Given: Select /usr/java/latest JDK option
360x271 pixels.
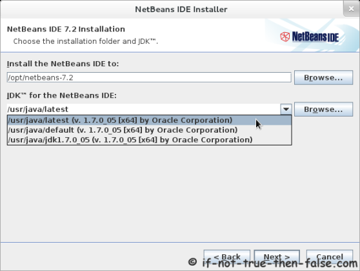Looking at the screenshot, I should (x=150, y=120).
